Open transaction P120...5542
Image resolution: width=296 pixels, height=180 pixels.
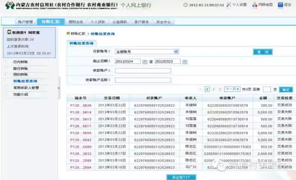click(81, 140)
